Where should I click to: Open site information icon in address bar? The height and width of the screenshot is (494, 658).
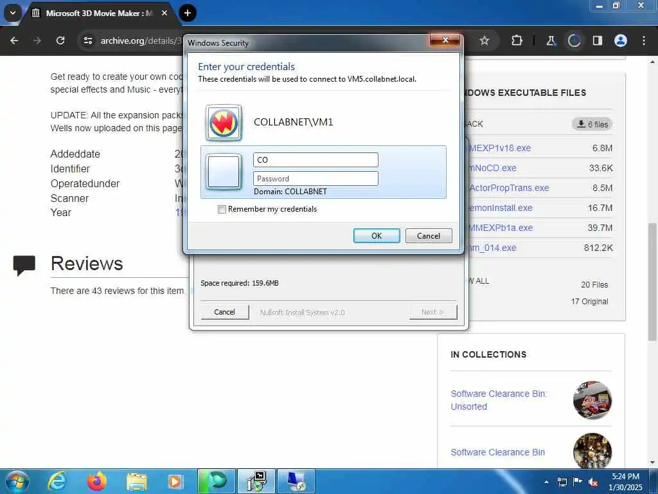click(x=87, y=41)
